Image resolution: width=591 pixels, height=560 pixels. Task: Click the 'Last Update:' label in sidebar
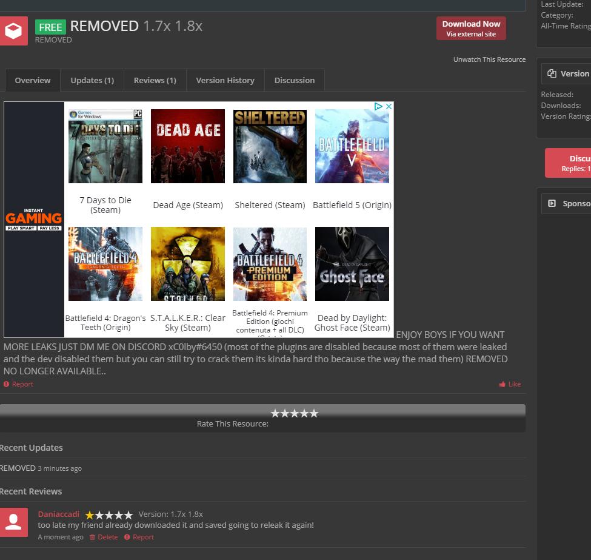[562, 4]
